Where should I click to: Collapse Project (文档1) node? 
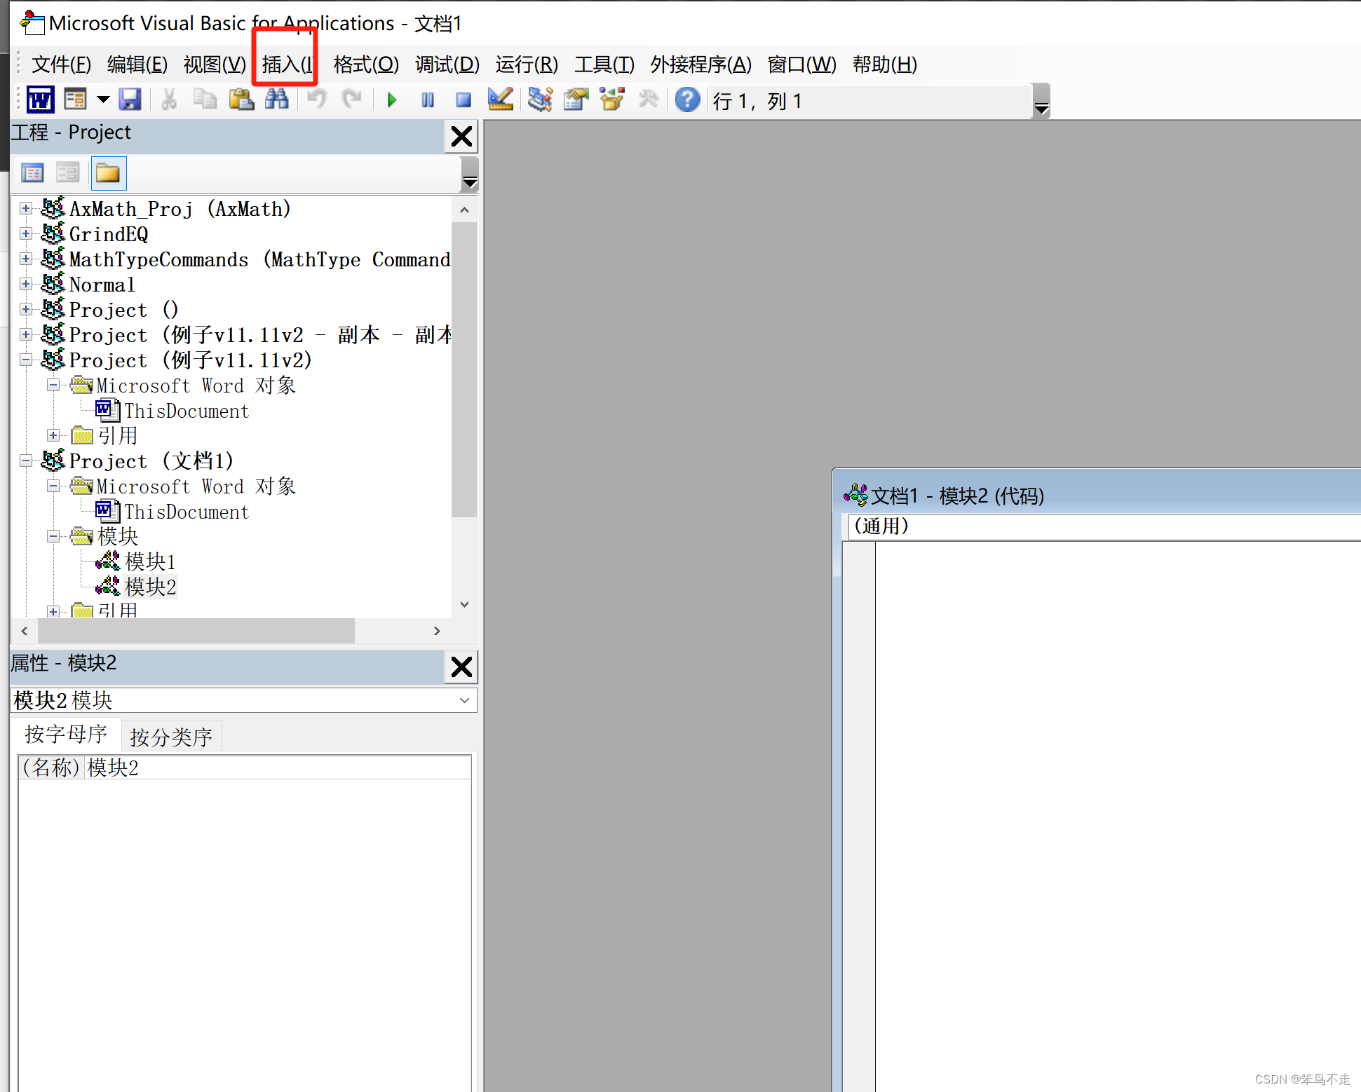[x=26, y=460]
